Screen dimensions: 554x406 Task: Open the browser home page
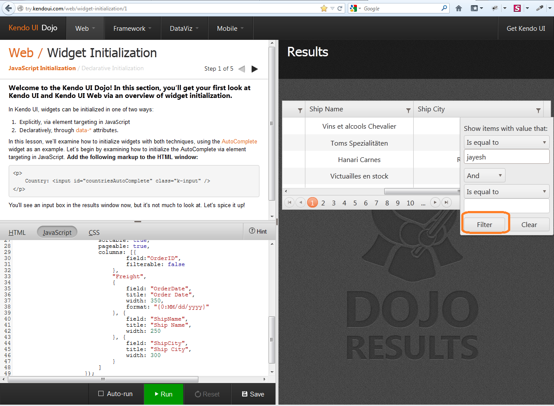[x=459, y=8]
